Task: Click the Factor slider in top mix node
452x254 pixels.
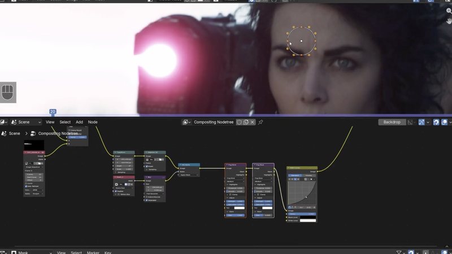Action: (77, 137)
